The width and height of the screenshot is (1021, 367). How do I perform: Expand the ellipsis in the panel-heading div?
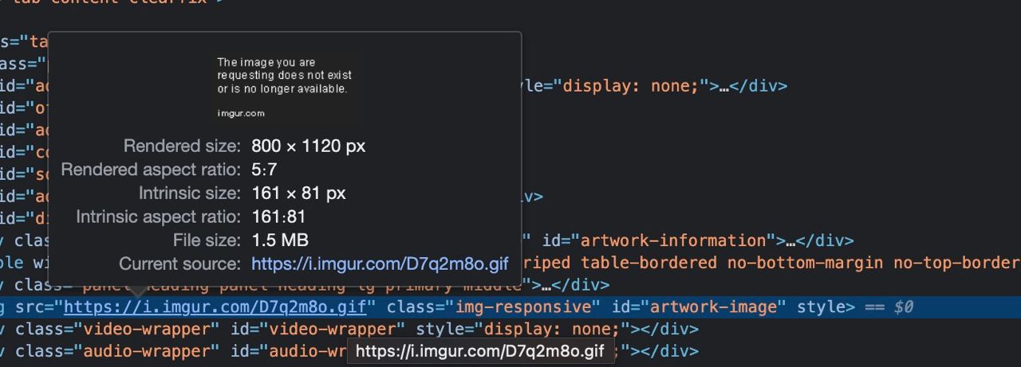tap(546, 285)
